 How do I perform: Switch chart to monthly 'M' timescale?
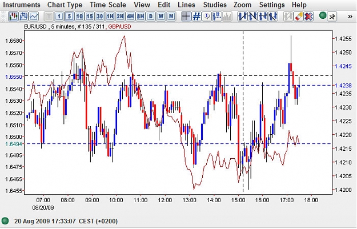pyautogui.click(x=171, y=17)
